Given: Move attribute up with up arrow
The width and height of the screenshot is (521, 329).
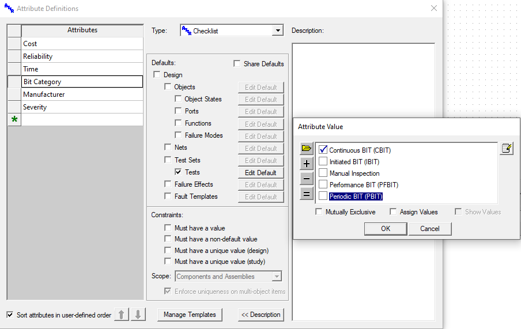Looking at the screenshot, I should 121,315.
